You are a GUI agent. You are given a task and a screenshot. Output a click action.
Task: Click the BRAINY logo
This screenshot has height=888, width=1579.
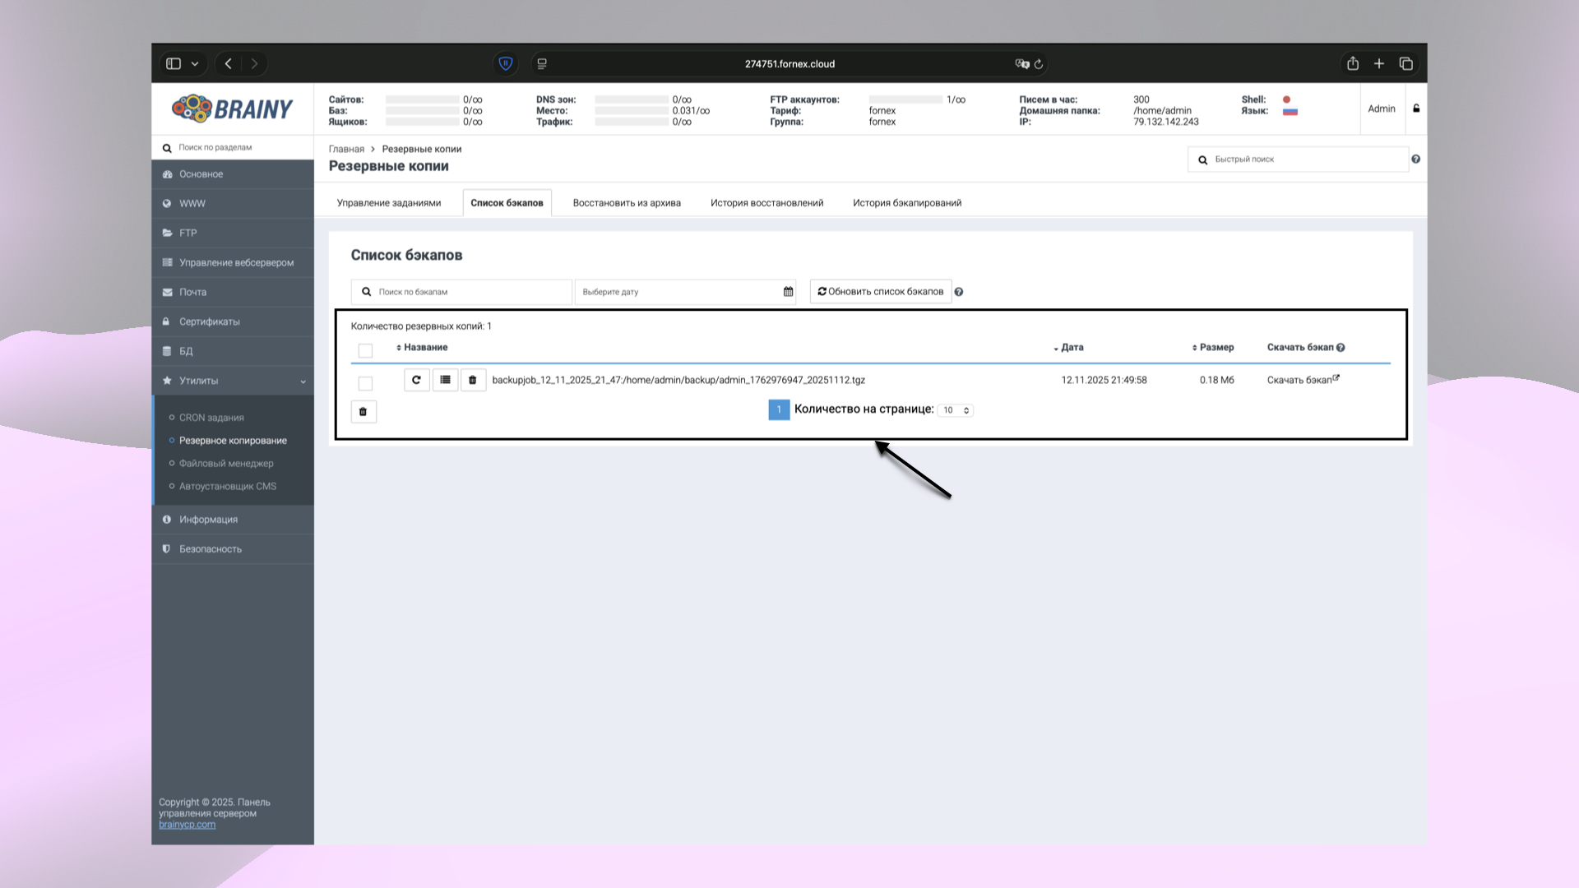(233, 109)
